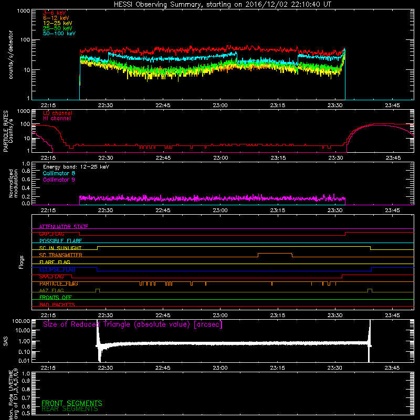
Task: Pick the cyan 50-100 keV legend label
Action: 59,34
